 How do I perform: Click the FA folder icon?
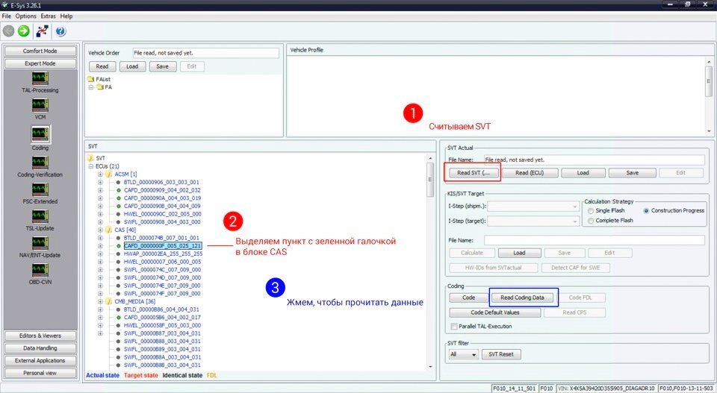99,87
